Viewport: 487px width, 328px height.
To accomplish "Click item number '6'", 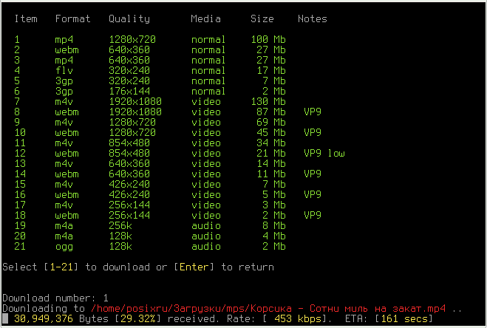I will 17,91.
